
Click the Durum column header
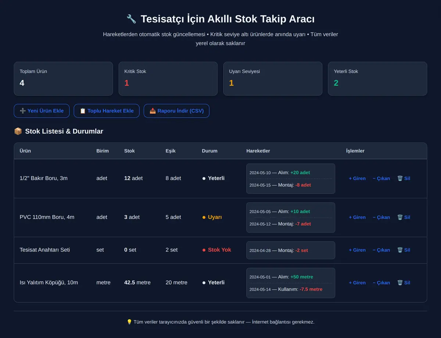tap(209, 151)
